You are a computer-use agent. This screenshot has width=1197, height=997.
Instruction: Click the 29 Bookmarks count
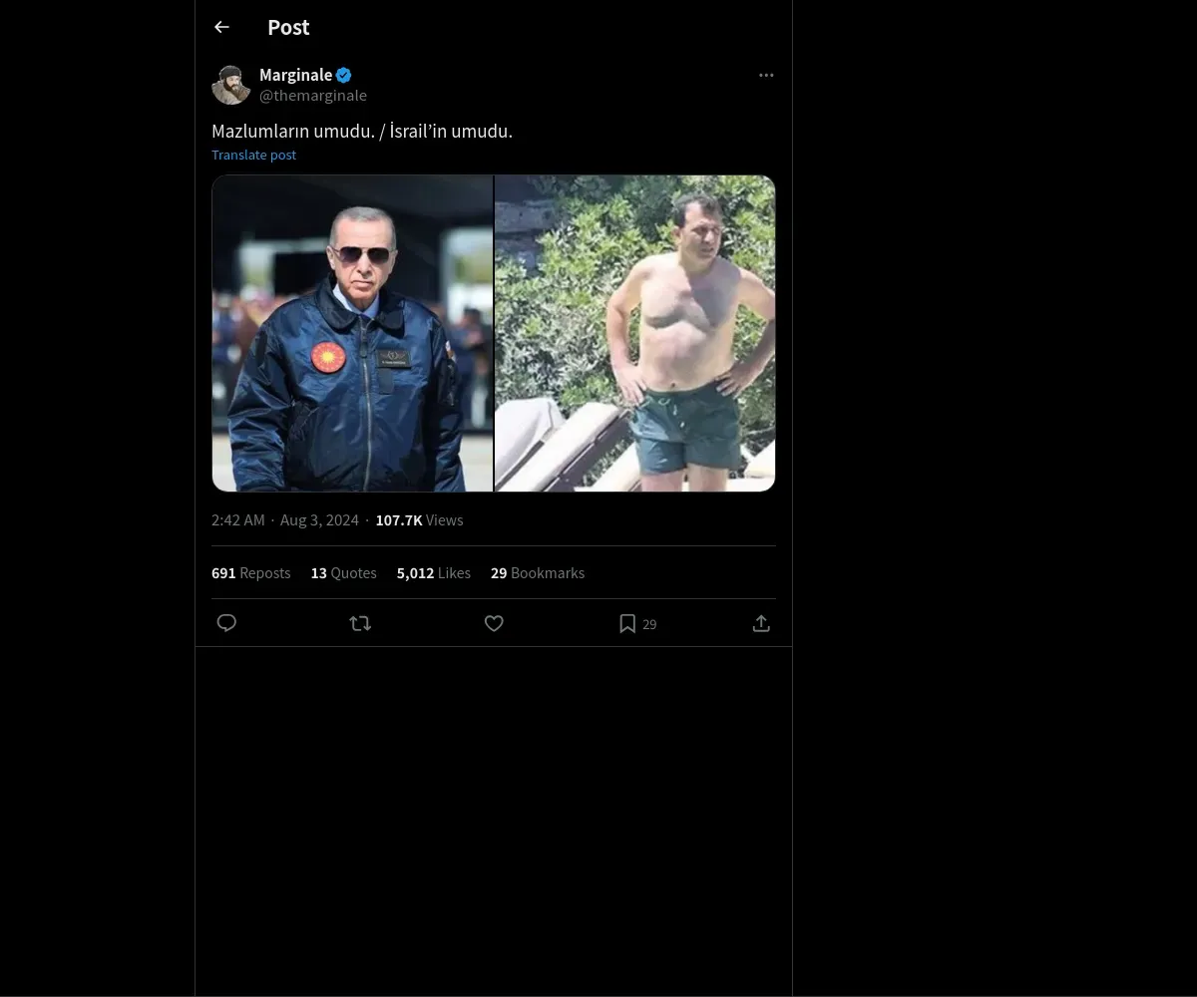point(537,573)
